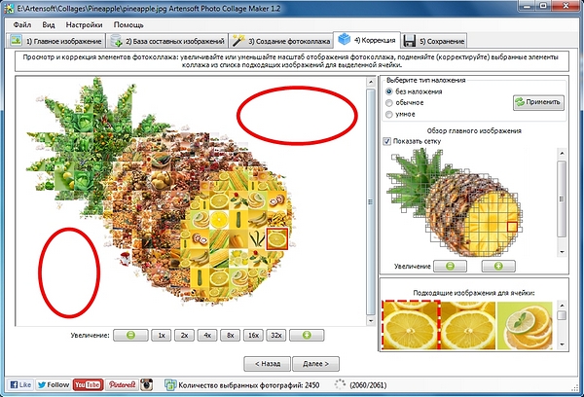Open the Pinterest link button
Screen dimensions: 584x397
pyautogui.click(x=122, y=384)
